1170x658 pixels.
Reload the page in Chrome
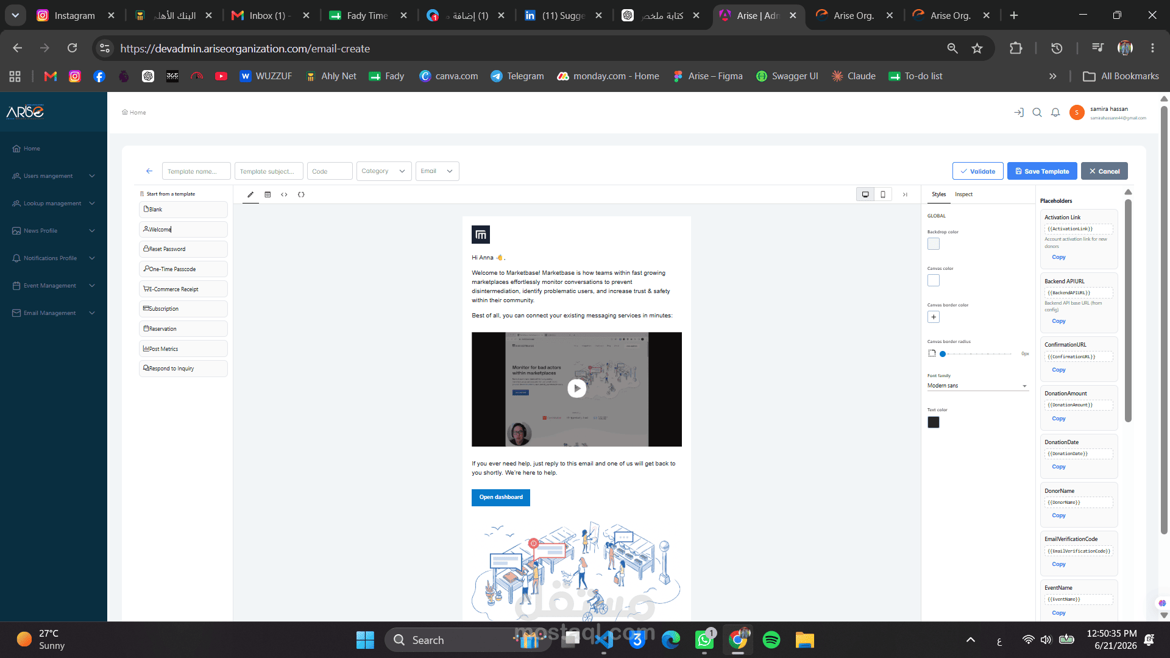pos(72,48)
